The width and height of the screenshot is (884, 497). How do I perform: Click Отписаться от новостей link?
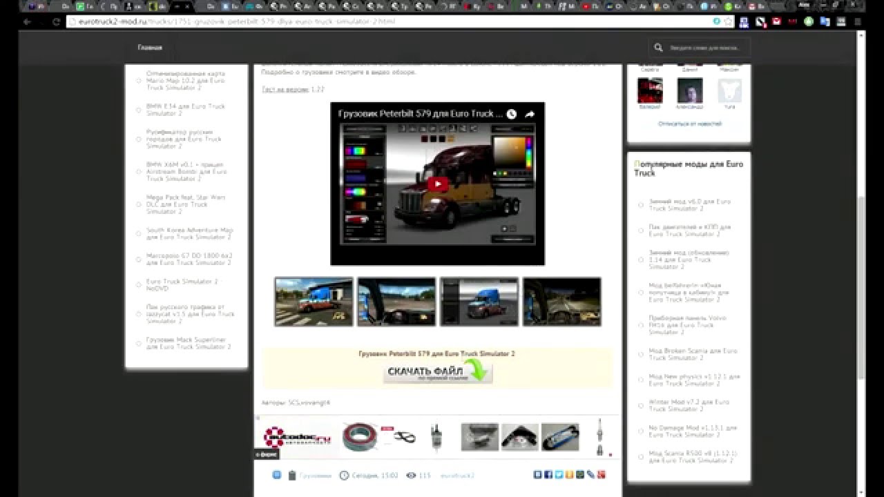689,124
